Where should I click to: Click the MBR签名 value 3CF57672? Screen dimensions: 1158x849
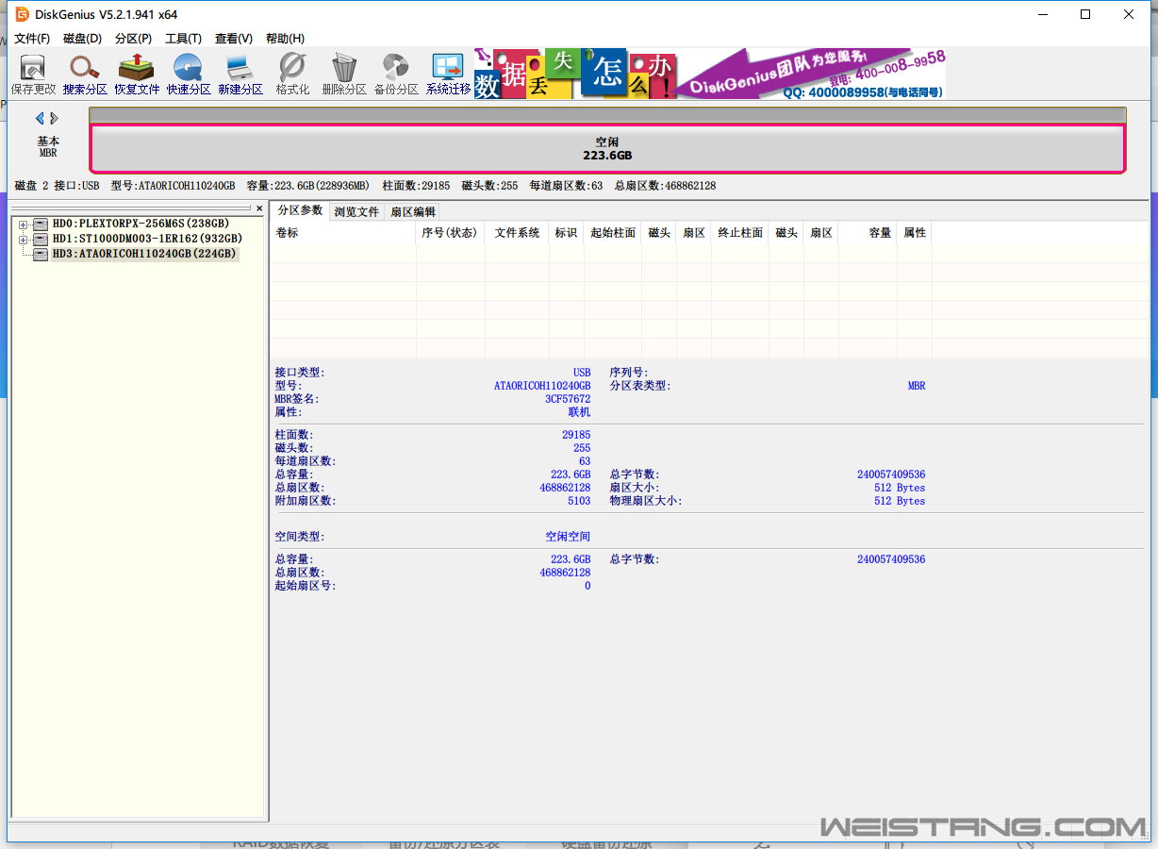[x=568, y=399]
